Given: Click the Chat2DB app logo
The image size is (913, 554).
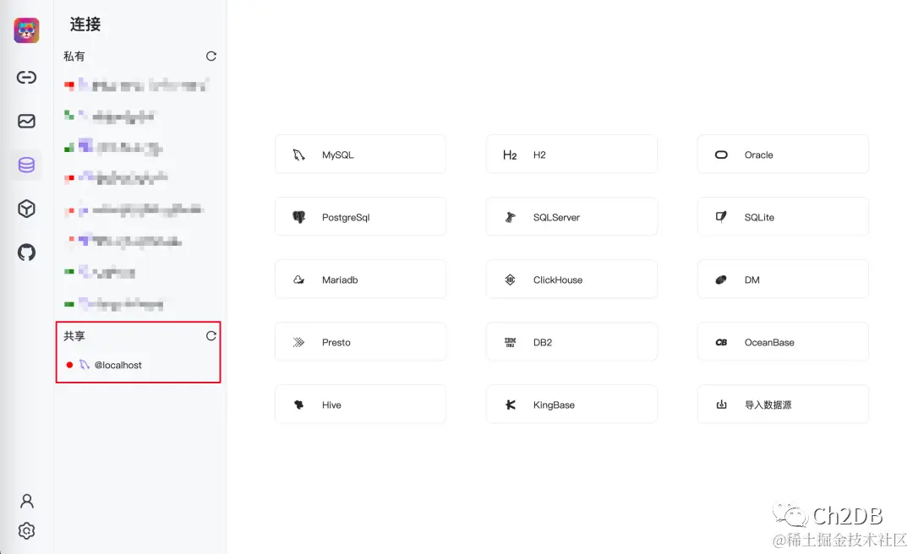Looking at the screenshot, I should (27, 30).
